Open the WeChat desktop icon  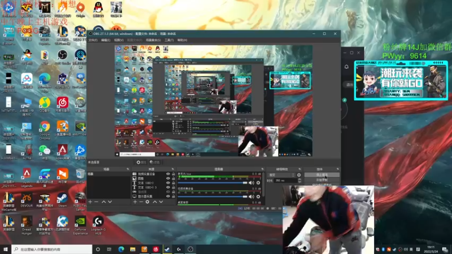point(45,152)
